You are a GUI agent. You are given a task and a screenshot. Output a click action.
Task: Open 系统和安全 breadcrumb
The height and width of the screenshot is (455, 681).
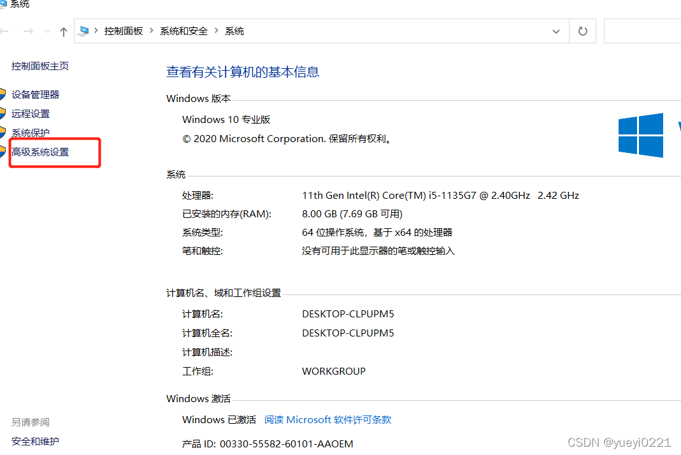(x=183, y=31)
